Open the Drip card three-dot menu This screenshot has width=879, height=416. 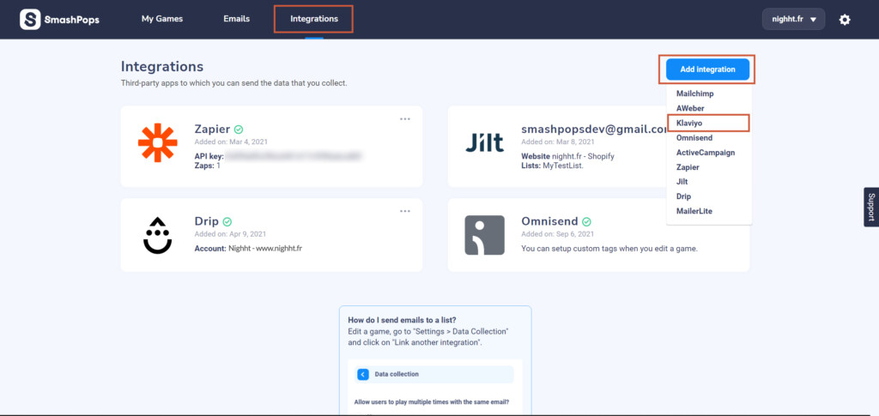coord(405,211)
